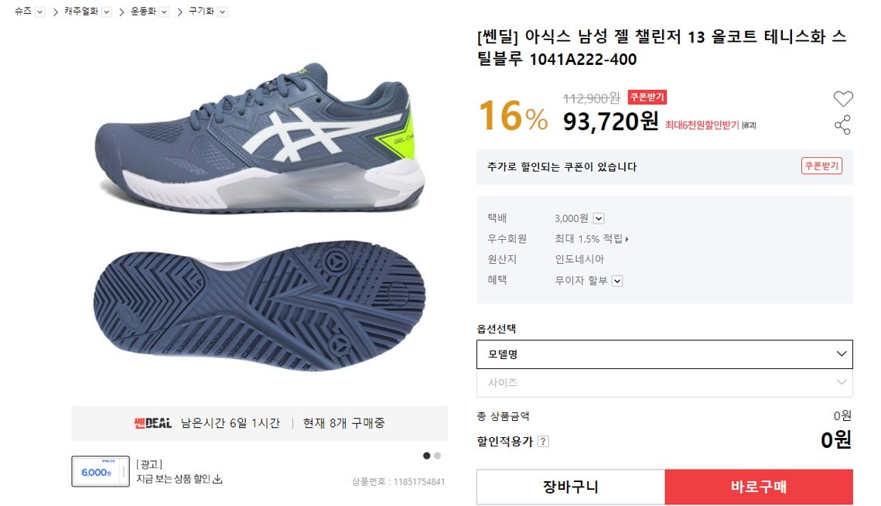The height and width of the screenshot is (506, 881).
Task: Buy now with the 바로구매 button
Action: 759,487
